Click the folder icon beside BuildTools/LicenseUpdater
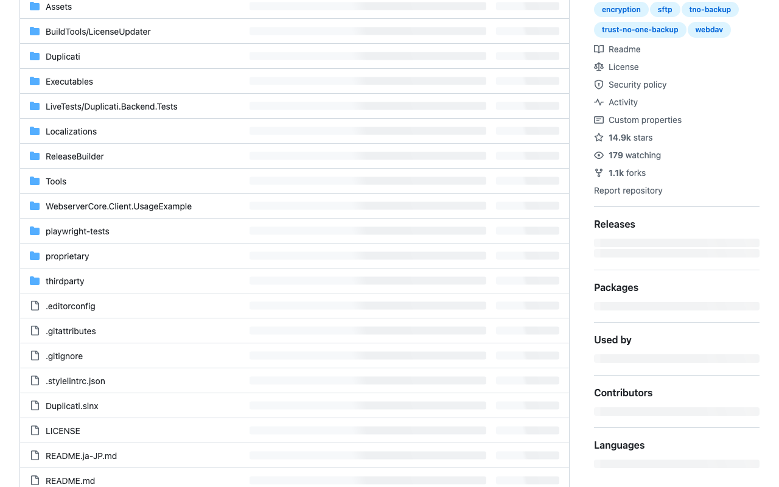The width and height of the screenshot is (779, 487). point(35,32)
